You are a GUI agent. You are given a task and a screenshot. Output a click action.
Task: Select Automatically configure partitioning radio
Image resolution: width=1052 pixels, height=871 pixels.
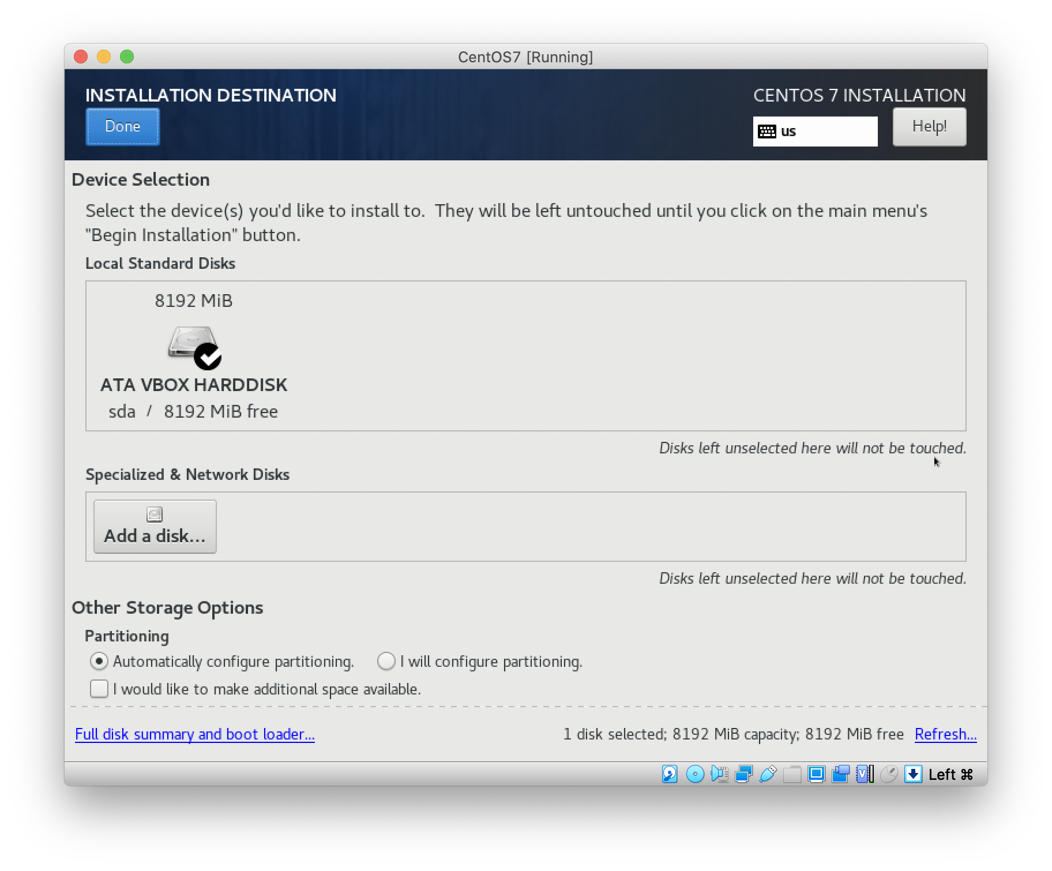(x=99, y=661)
